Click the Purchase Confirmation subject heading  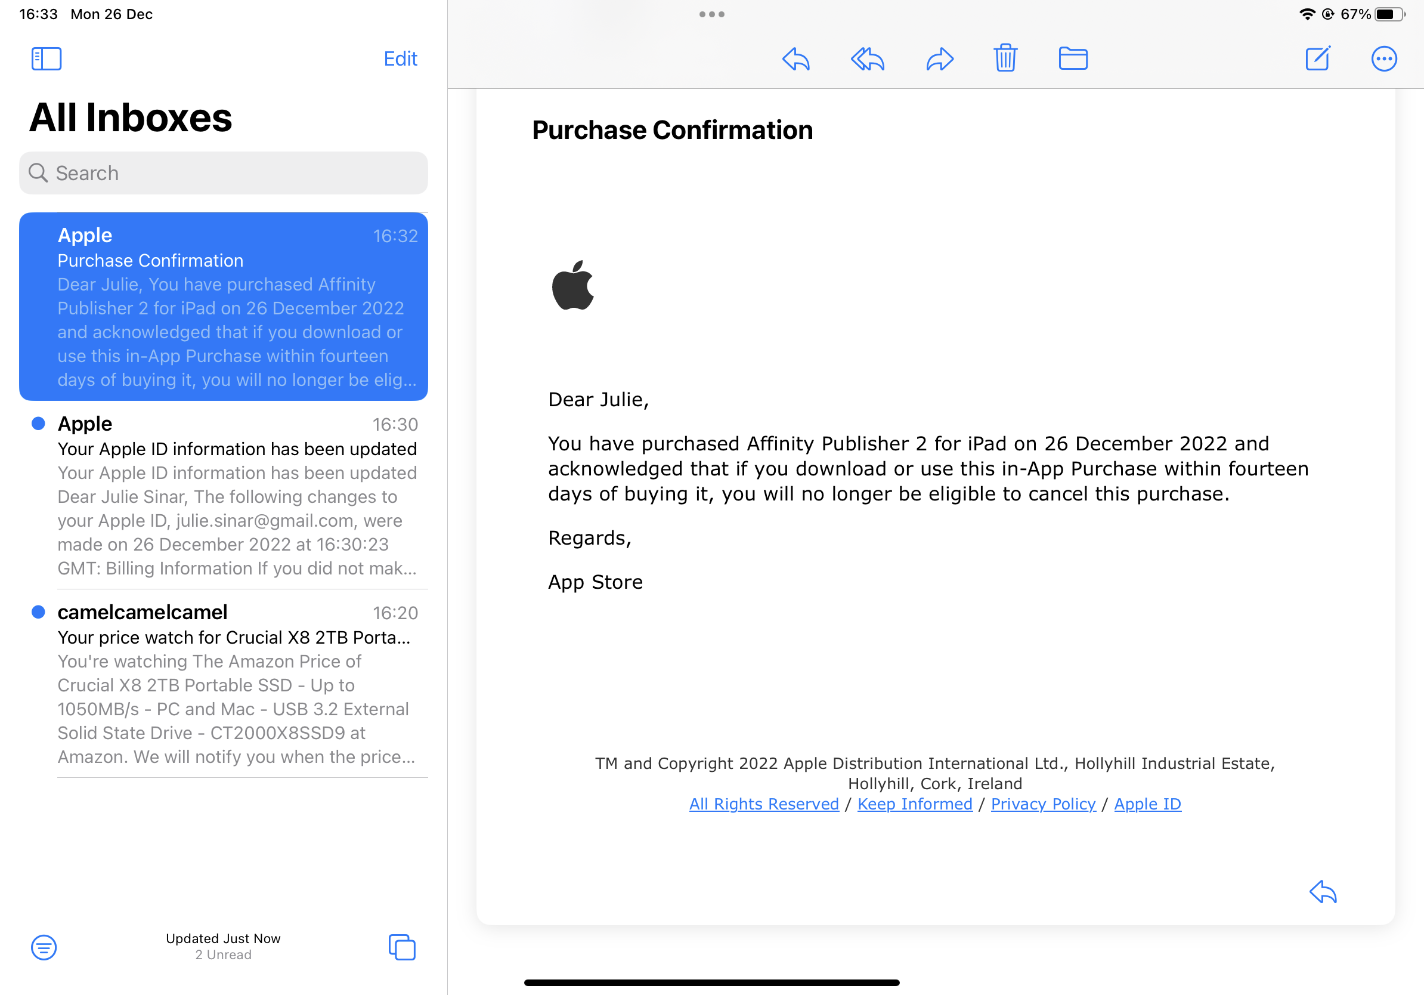tap(672, 130)
